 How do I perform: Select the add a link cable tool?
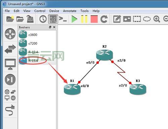pyautogui.click(x=10, y=110)
